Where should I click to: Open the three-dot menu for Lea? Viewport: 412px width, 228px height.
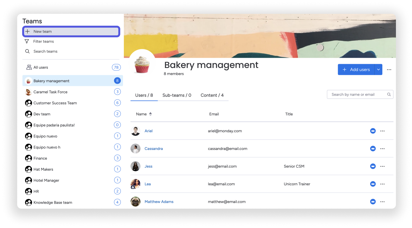383,184
